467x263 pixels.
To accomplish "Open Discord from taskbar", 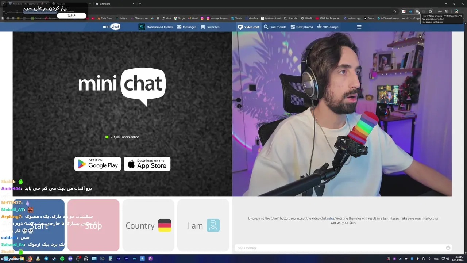I will tap(70, 259).
